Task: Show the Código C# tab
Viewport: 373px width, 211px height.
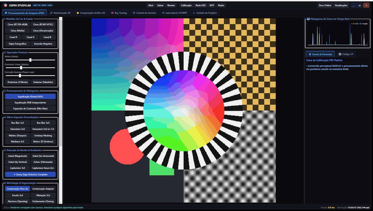Action: [x=346, y=54]
